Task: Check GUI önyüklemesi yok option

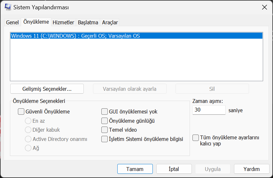Action: tap(104, 112)
